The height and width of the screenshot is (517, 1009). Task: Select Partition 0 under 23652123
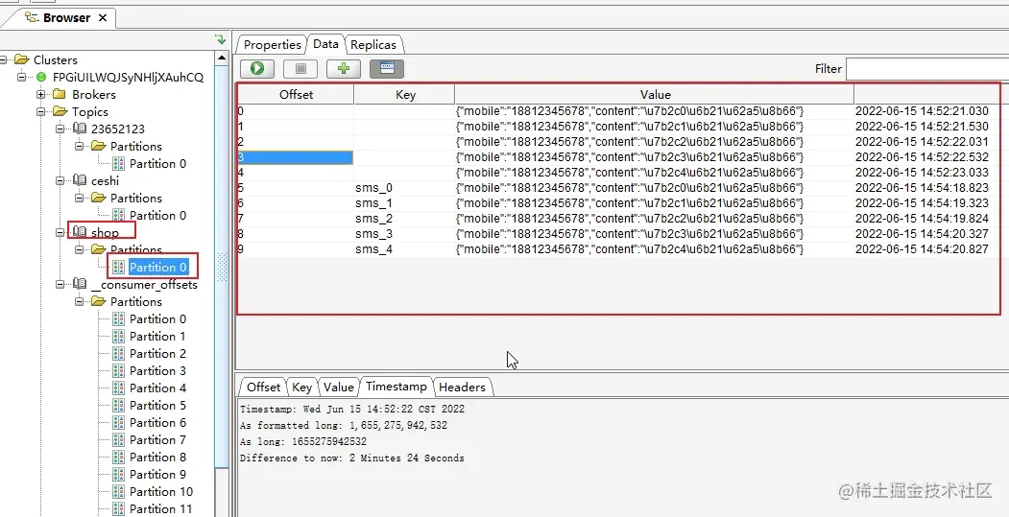click(157, 163)
